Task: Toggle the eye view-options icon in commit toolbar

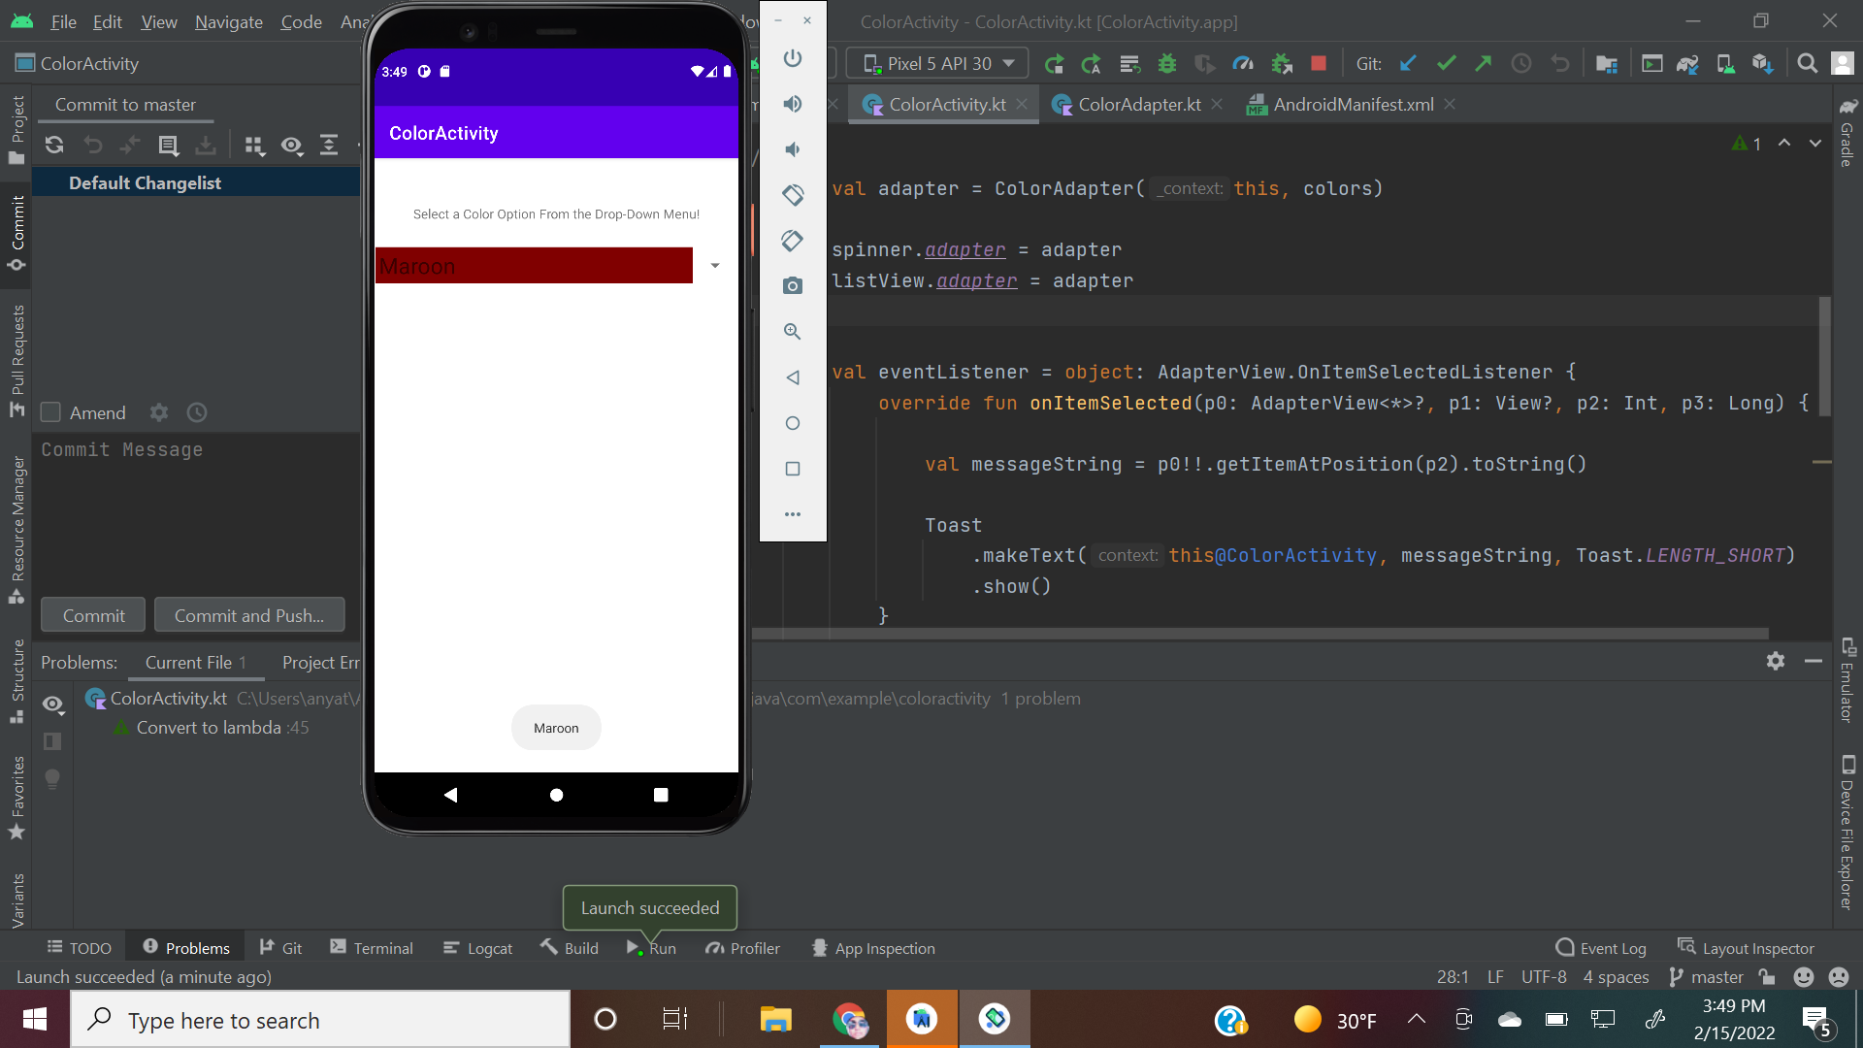Action: 291,146
